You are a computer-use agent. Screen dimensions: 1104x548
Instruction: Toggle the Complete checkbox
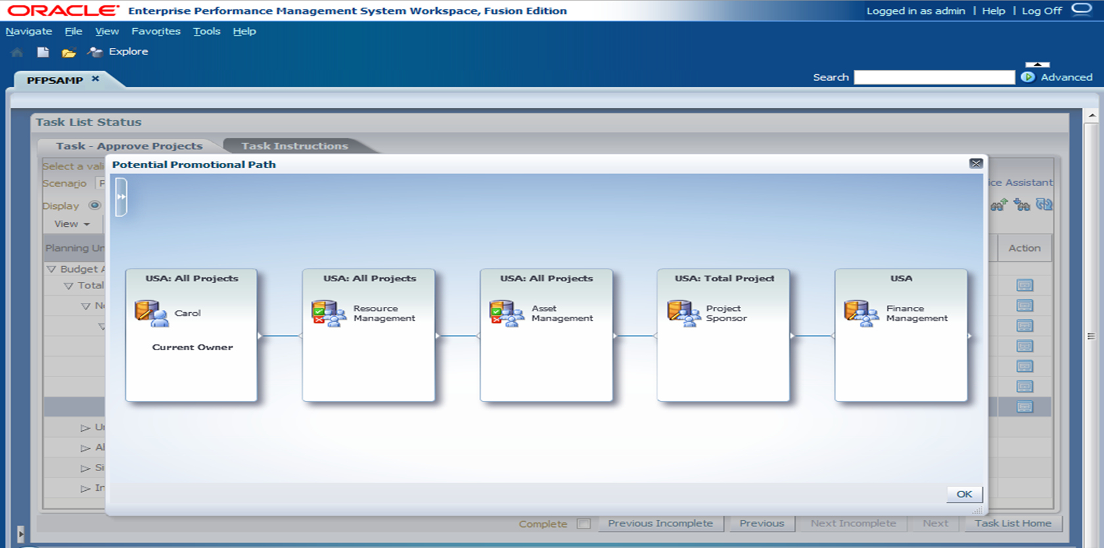pos(584,524)
